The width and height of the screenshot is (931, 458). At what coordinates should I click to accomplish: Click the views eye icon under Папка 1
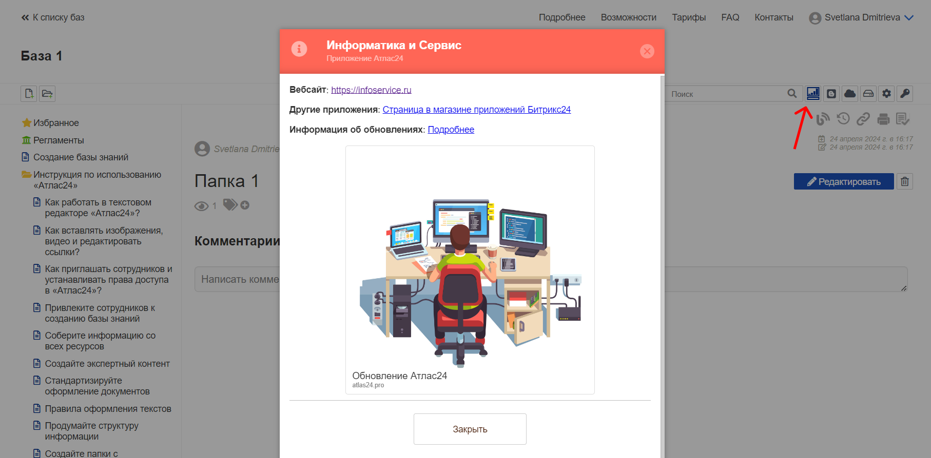point(201,206)
